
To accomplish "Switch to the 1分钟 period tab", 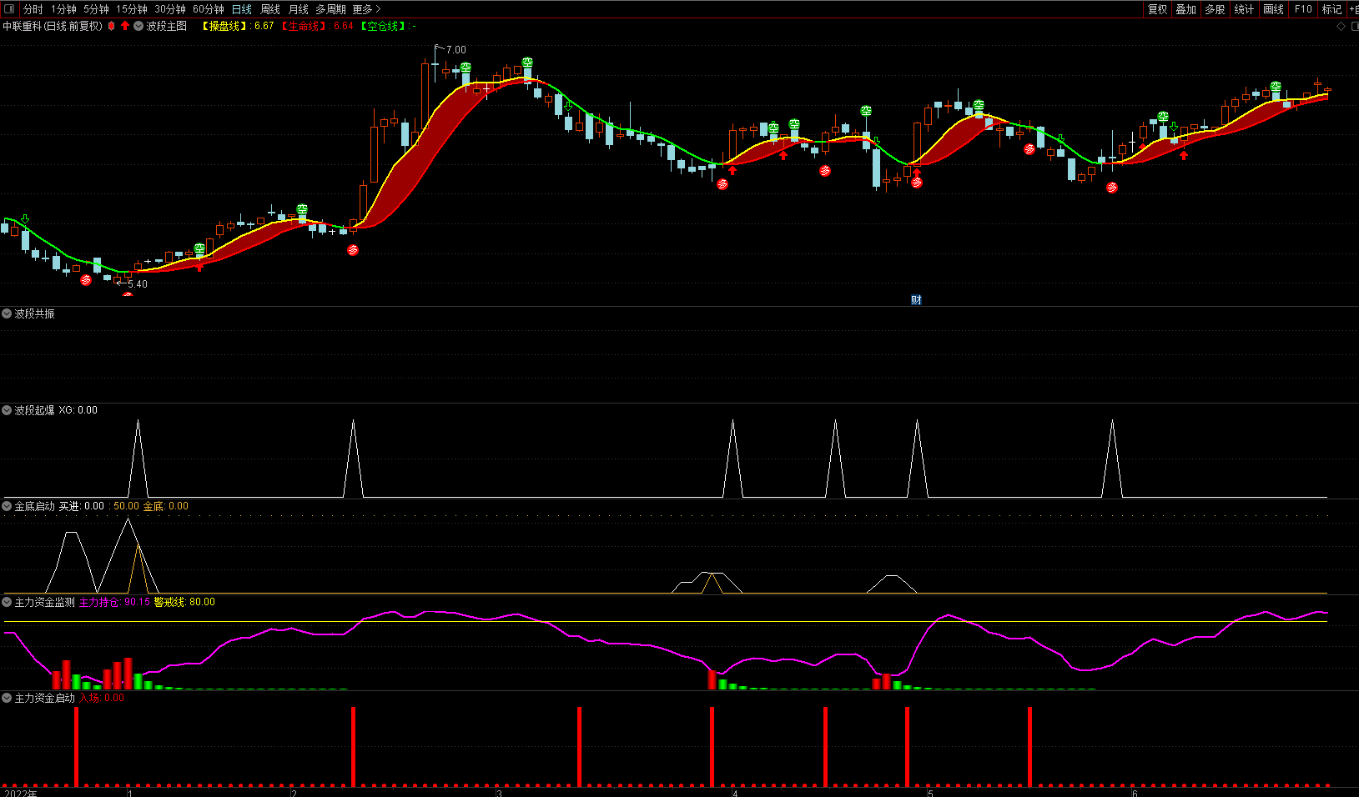I will pos(63,9).
